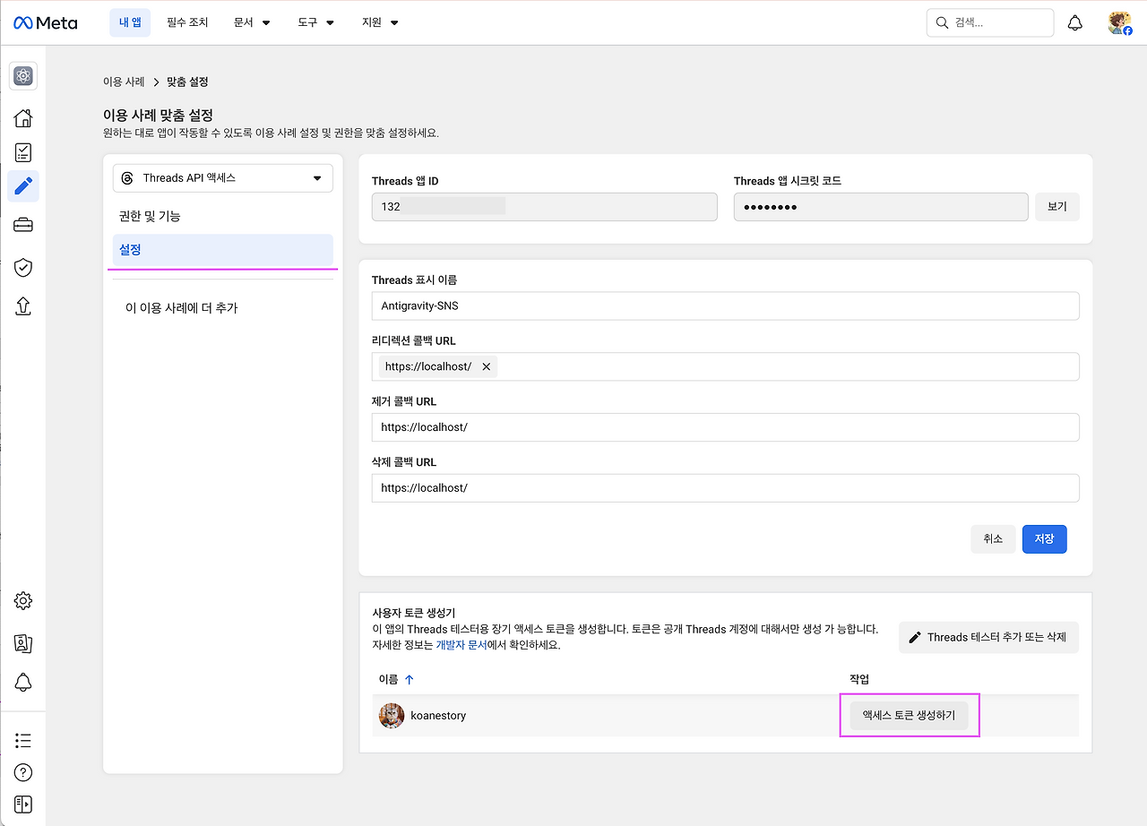
Task: Open the 문서 dropdown menu
Action: pos(252,22)
